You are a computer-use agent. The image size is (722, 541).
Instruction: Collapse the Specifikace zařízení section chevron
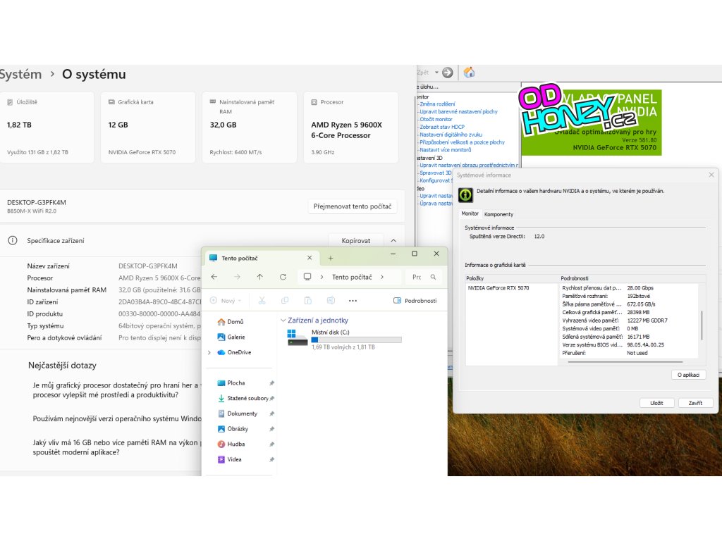[x=393, y=240]
